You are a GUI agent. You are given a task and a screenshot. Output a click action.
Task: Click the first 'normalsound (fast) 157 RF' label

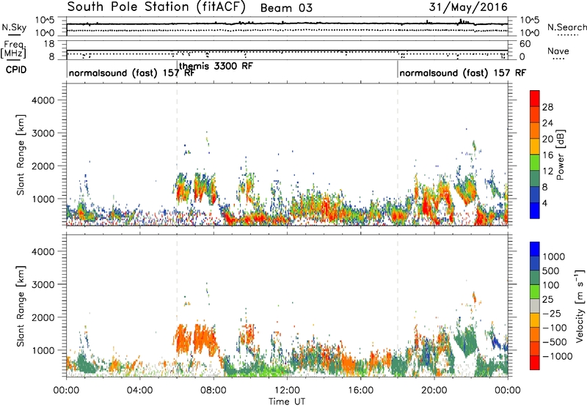[131, 73]
